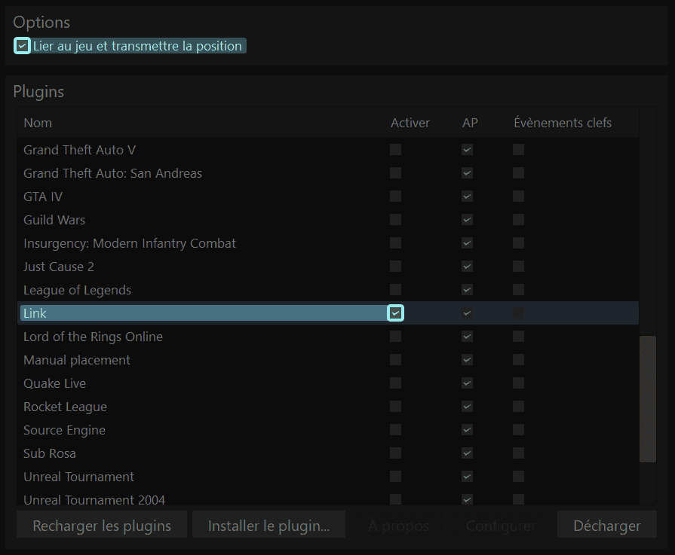The image size is (675, 555).
Task: Sort plugin list by Nom column
Action: point(38,123)
